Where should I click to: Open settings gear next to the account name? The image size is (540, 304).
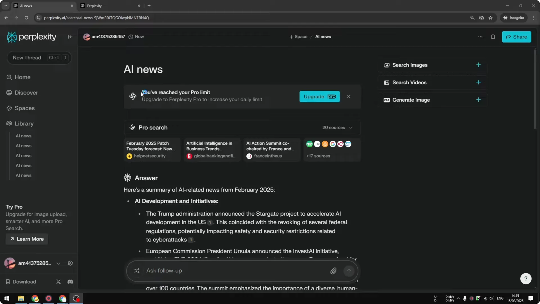70,263
